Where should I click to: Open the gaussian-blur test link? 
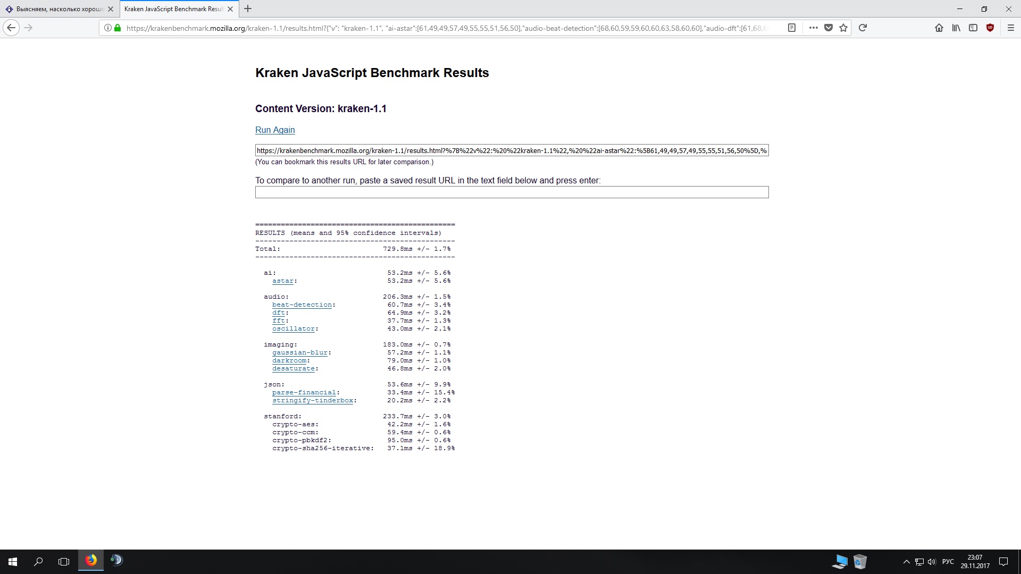pos(299,352)
